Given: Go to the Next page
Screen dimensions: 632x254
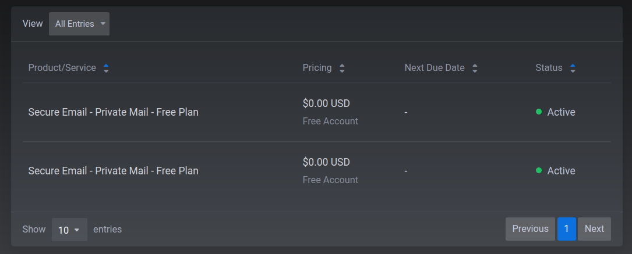Looking at the screenshot, I should coord(594,229).
